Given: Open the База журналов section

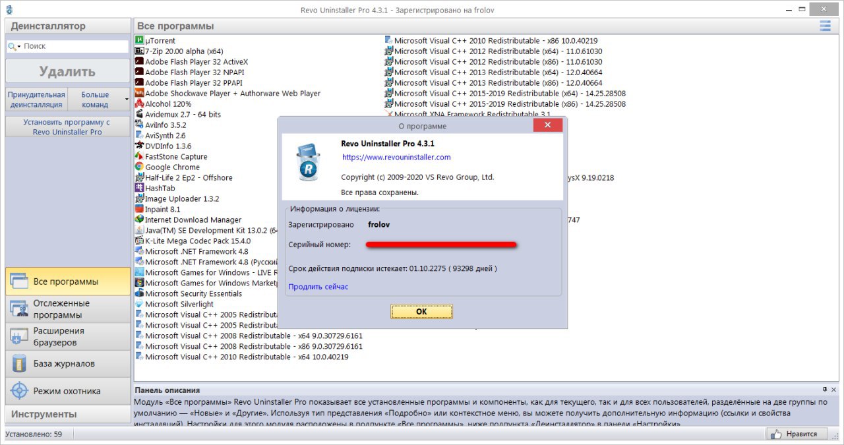Looking at the screenshot, I should point(68,363).
